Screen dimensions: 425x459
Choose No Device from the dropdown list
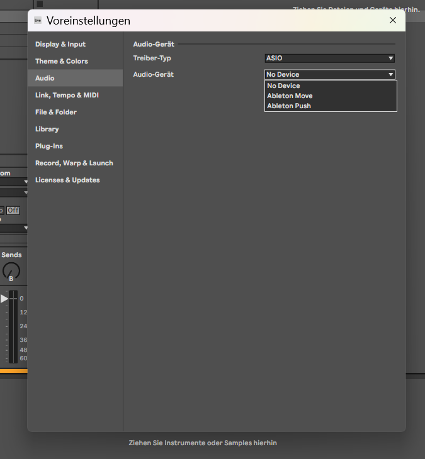tap(283, 86)
